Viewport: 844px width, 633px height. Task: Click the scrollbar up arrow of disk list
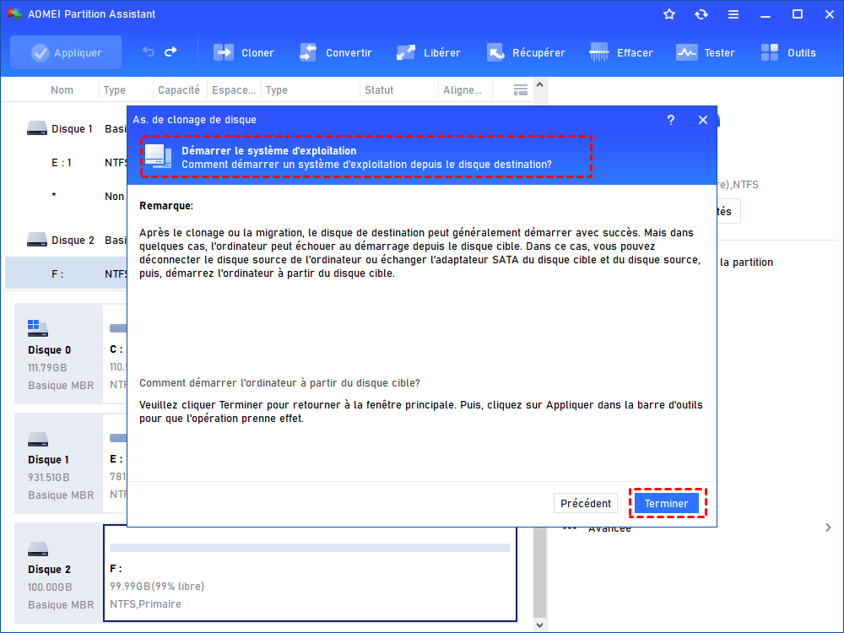pyautogui.click(x=540, y=85)
